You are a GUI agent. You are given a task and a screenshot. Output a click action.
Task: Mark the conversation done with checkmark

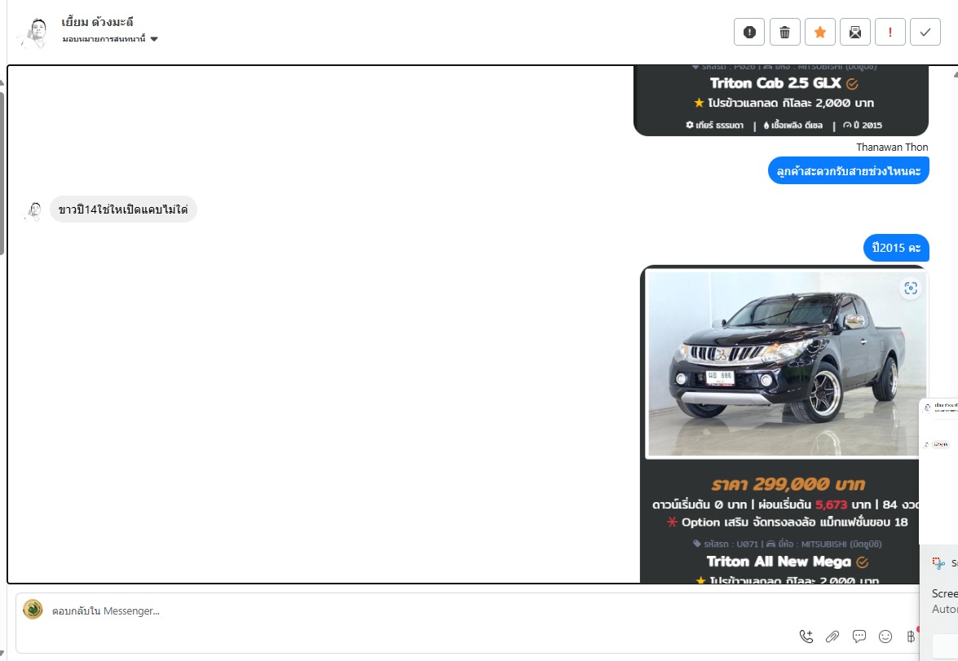click(x=925, y=33)
